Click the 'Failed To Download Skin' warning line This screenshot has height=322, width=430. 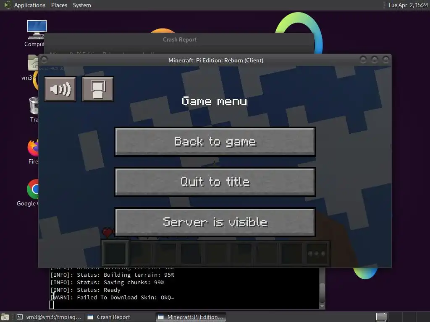(x=112, y=298)
